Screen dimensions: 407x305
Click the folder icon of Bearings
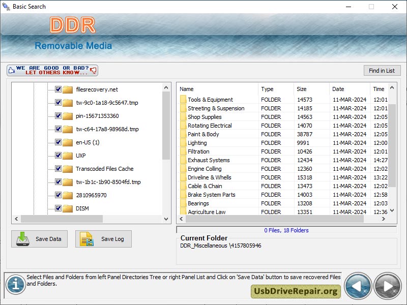point(183,203)
